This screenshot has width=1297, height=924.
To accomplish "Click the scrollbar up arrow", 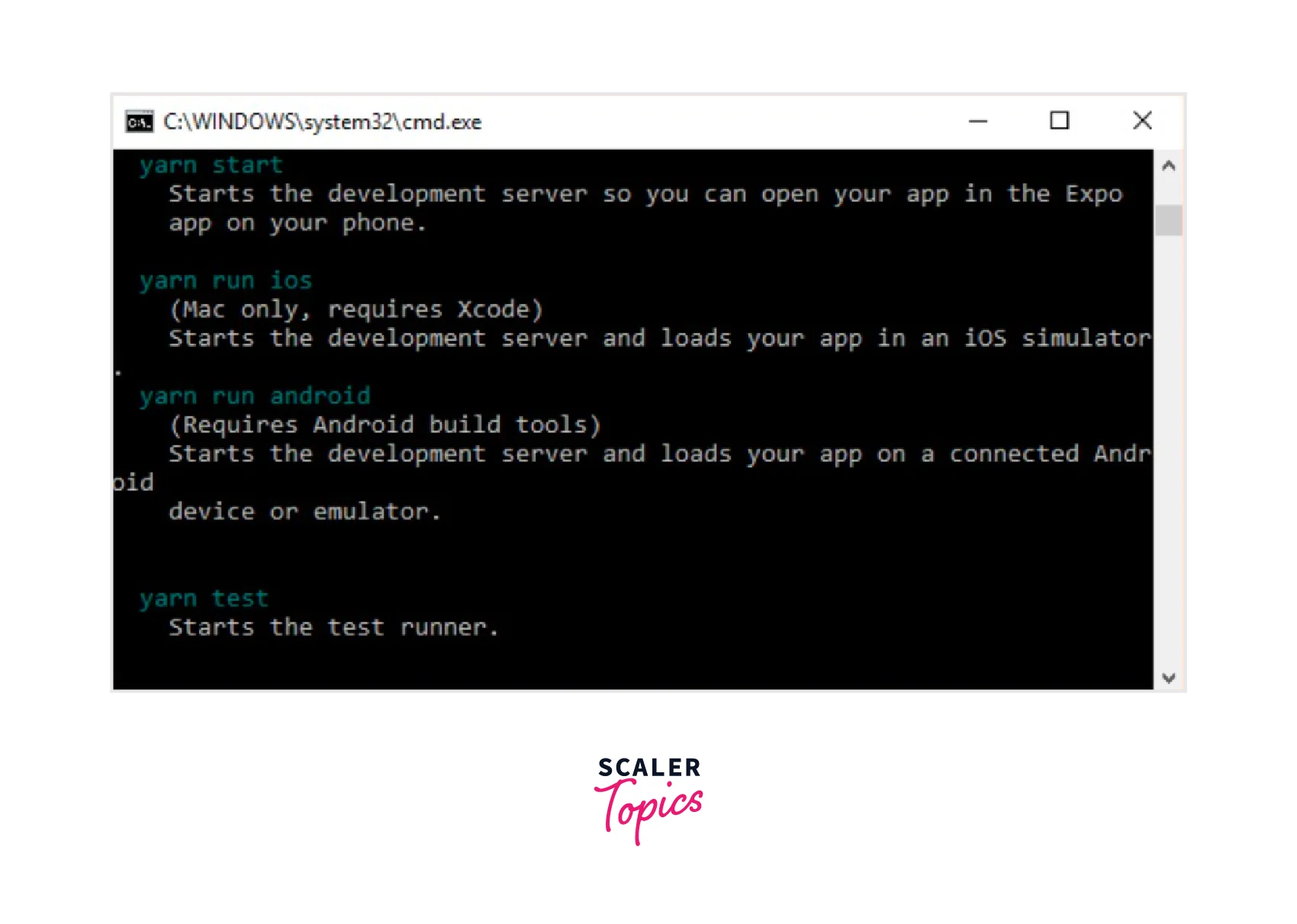I will 1168,166.
